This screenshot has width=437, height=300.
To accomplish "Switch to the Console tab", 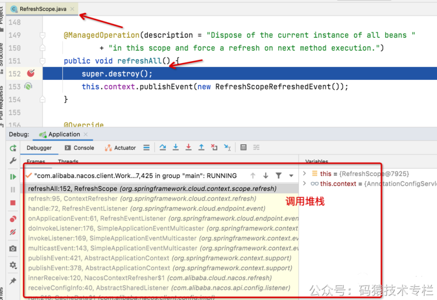I will coord(79,147).
